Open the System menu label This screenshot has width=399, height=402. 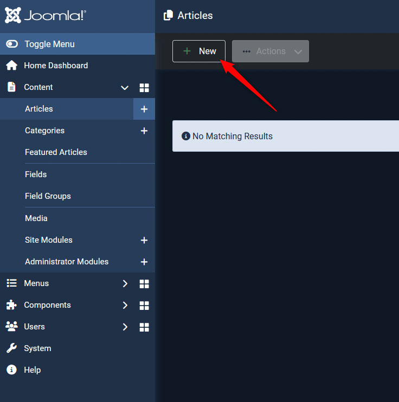coord(38,348)
